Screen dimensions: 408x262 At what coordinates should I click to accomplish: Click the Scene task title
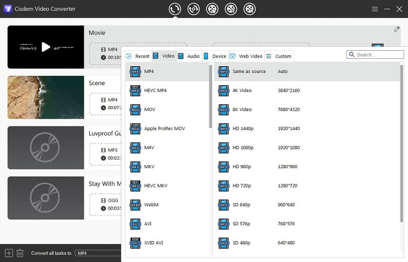(97, 83)
